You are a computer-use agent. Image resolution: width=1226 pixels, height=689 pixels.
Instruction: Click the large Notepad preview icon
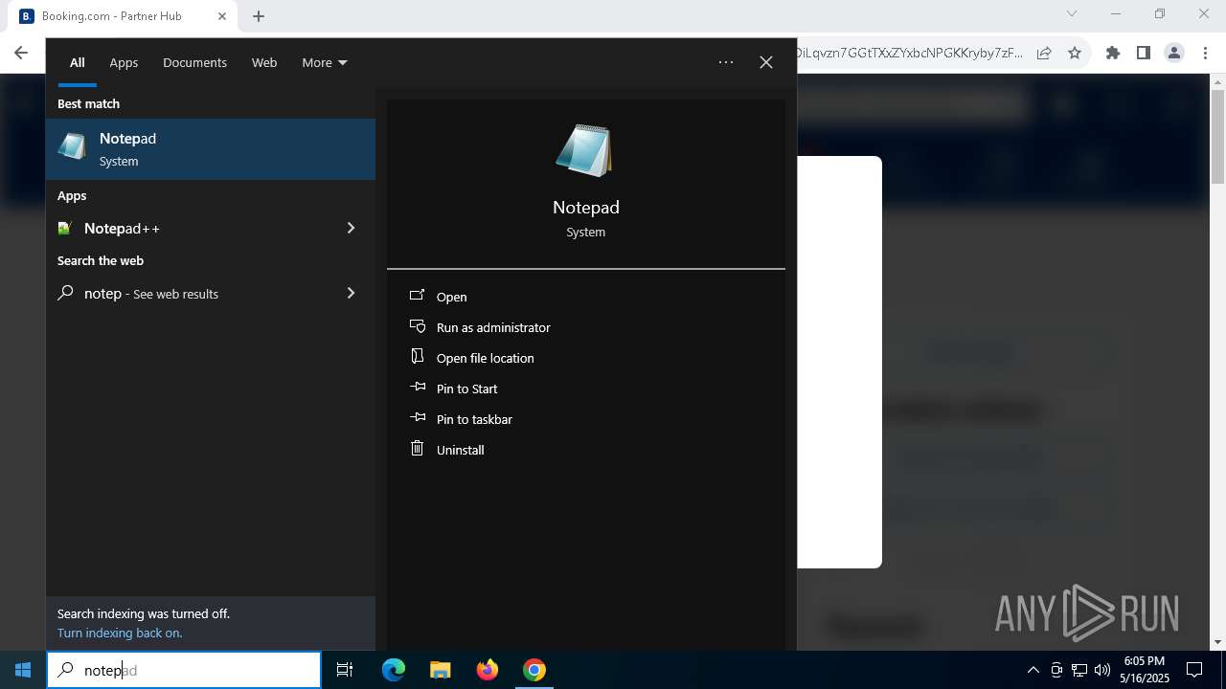[x=585, y=150]
